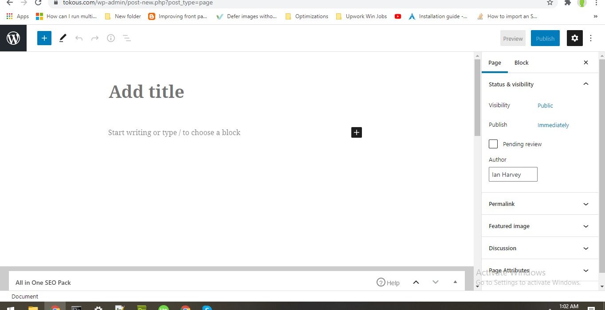Open Chrome profile avatar icon
The image size is (605, 310).
tap(582, 3)
